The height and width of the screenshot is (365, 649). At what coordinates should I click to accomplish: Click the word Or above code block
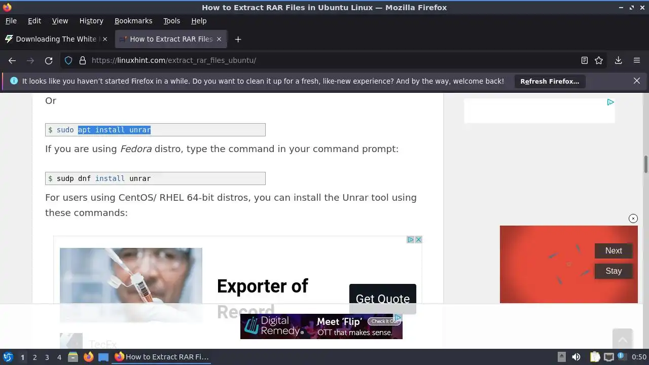(51, 100)
